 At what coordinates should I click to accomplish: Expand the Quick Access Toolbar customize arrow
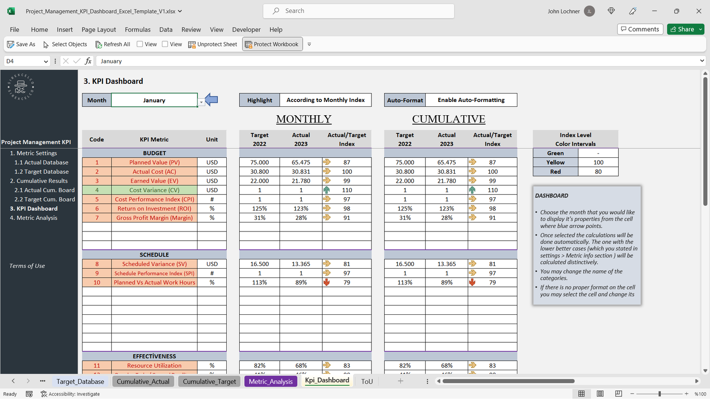point(309,44)
